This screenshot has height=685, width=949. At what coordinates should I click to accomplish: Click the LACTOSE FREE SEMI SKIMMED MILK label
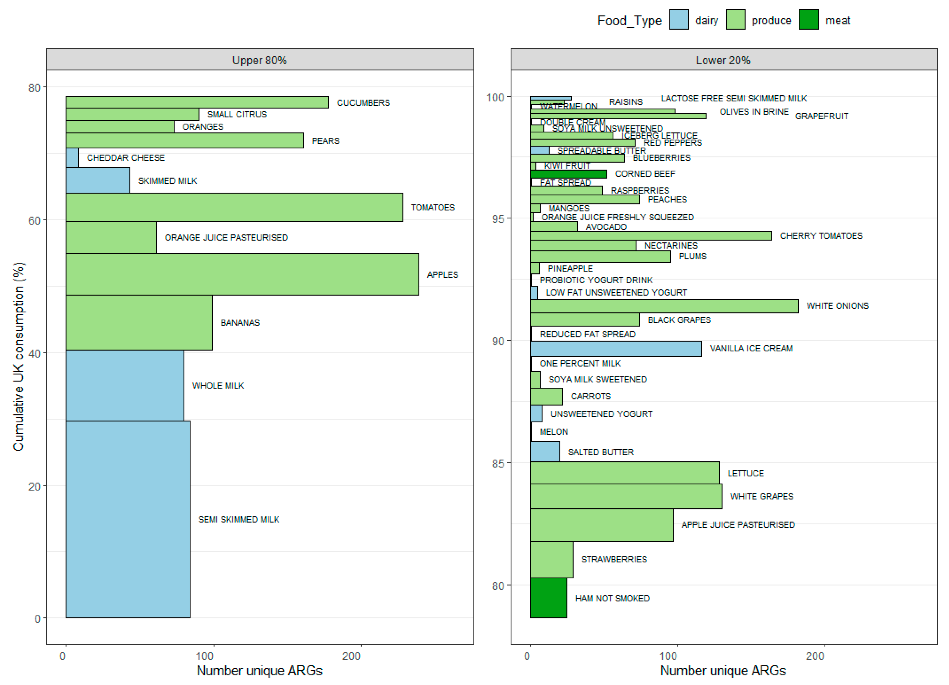[x=734, y=98]
